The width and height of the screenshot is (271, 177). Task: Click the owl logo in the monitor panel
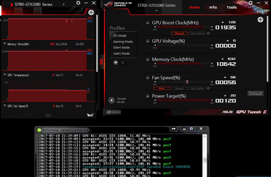coord(90,115)
